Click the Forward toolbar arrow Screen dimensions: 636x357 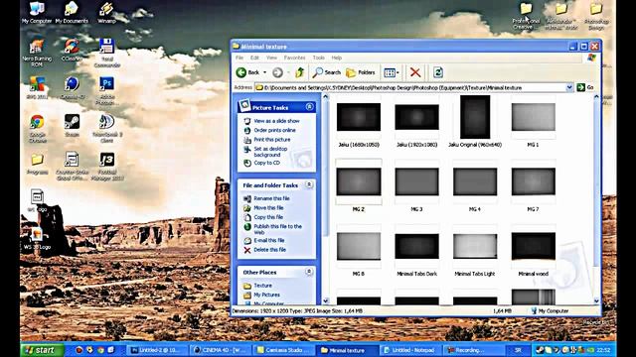tap(278, 72)
